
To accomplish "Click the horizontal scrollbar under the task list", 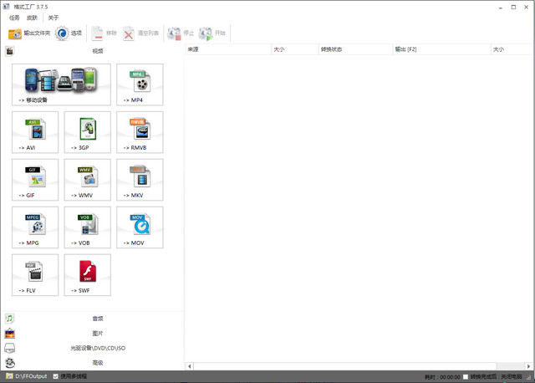I will coord(358,366).
